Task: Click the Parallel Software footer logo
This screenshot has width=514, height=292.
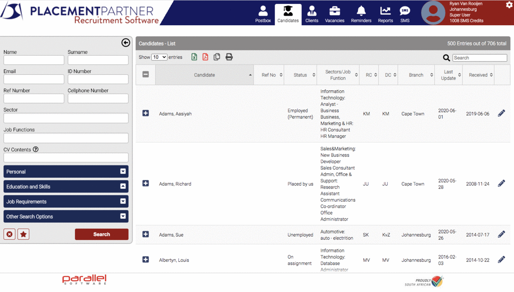Action: pyautogui.click(x=84, y=280)
